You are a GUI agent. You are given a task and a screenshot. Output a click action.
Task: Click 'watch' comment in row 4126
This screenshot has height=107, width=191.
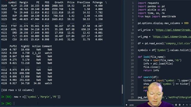[x=48, y=83]
